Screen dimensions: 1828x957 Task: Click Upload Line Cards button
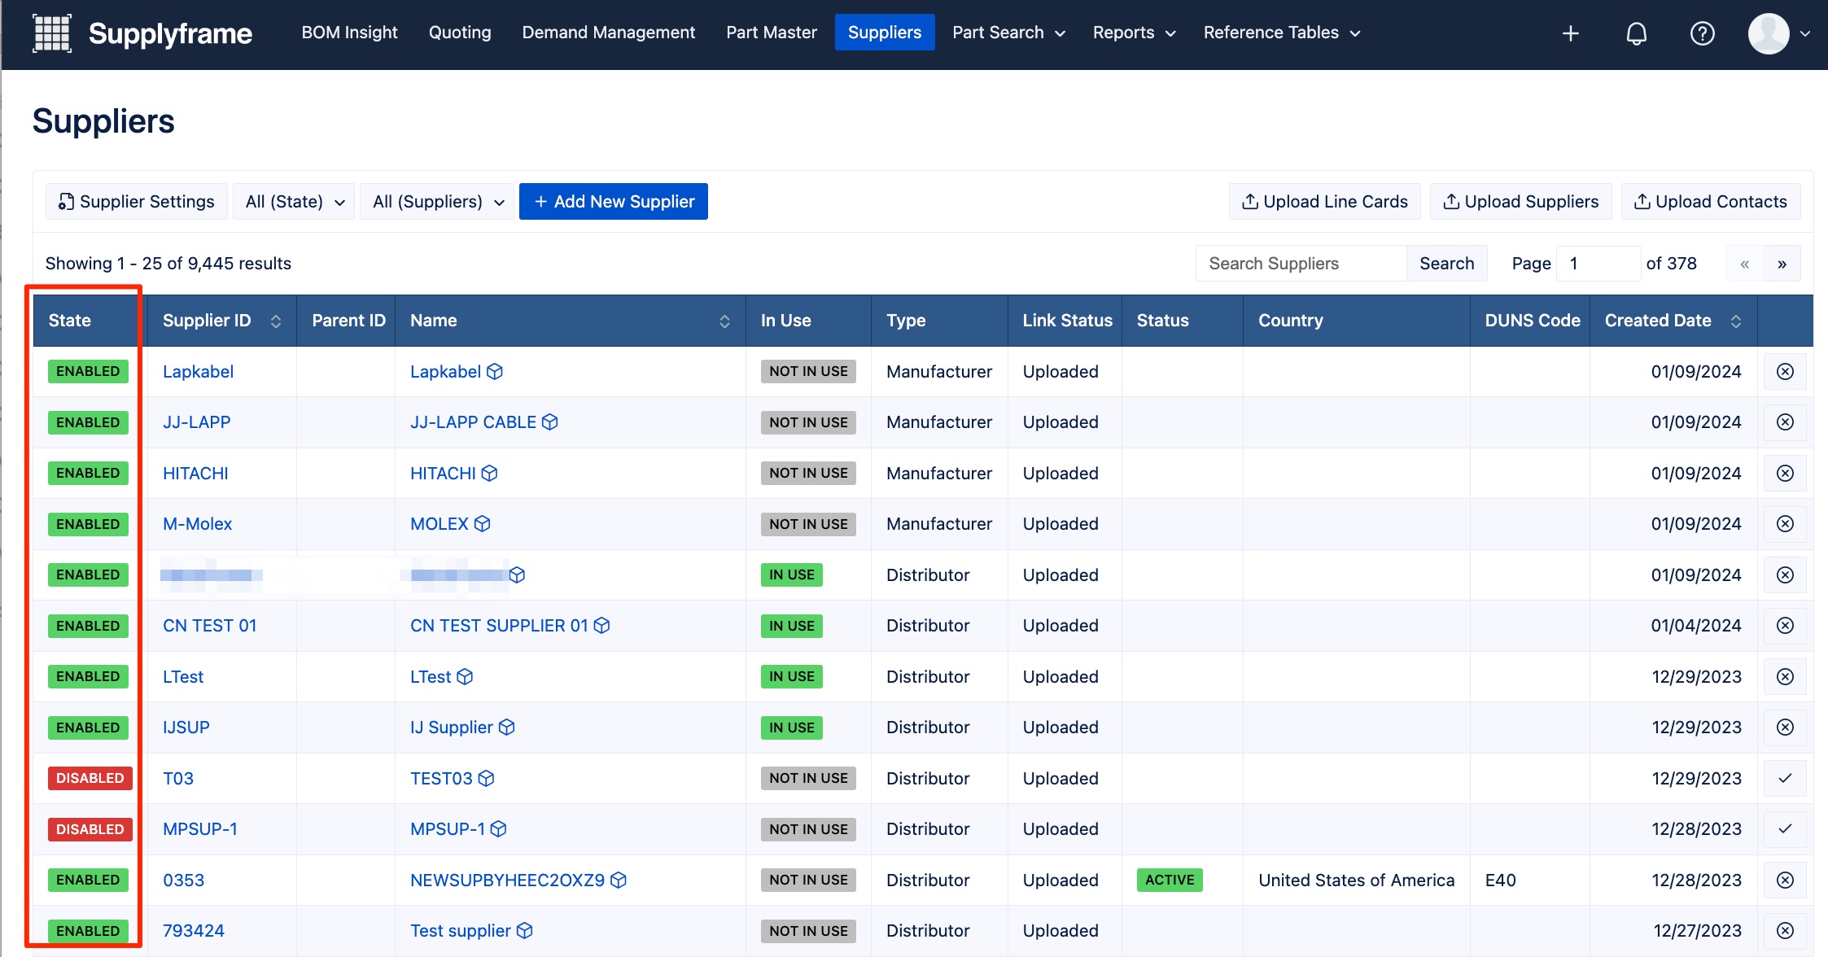pos(1324,202)
